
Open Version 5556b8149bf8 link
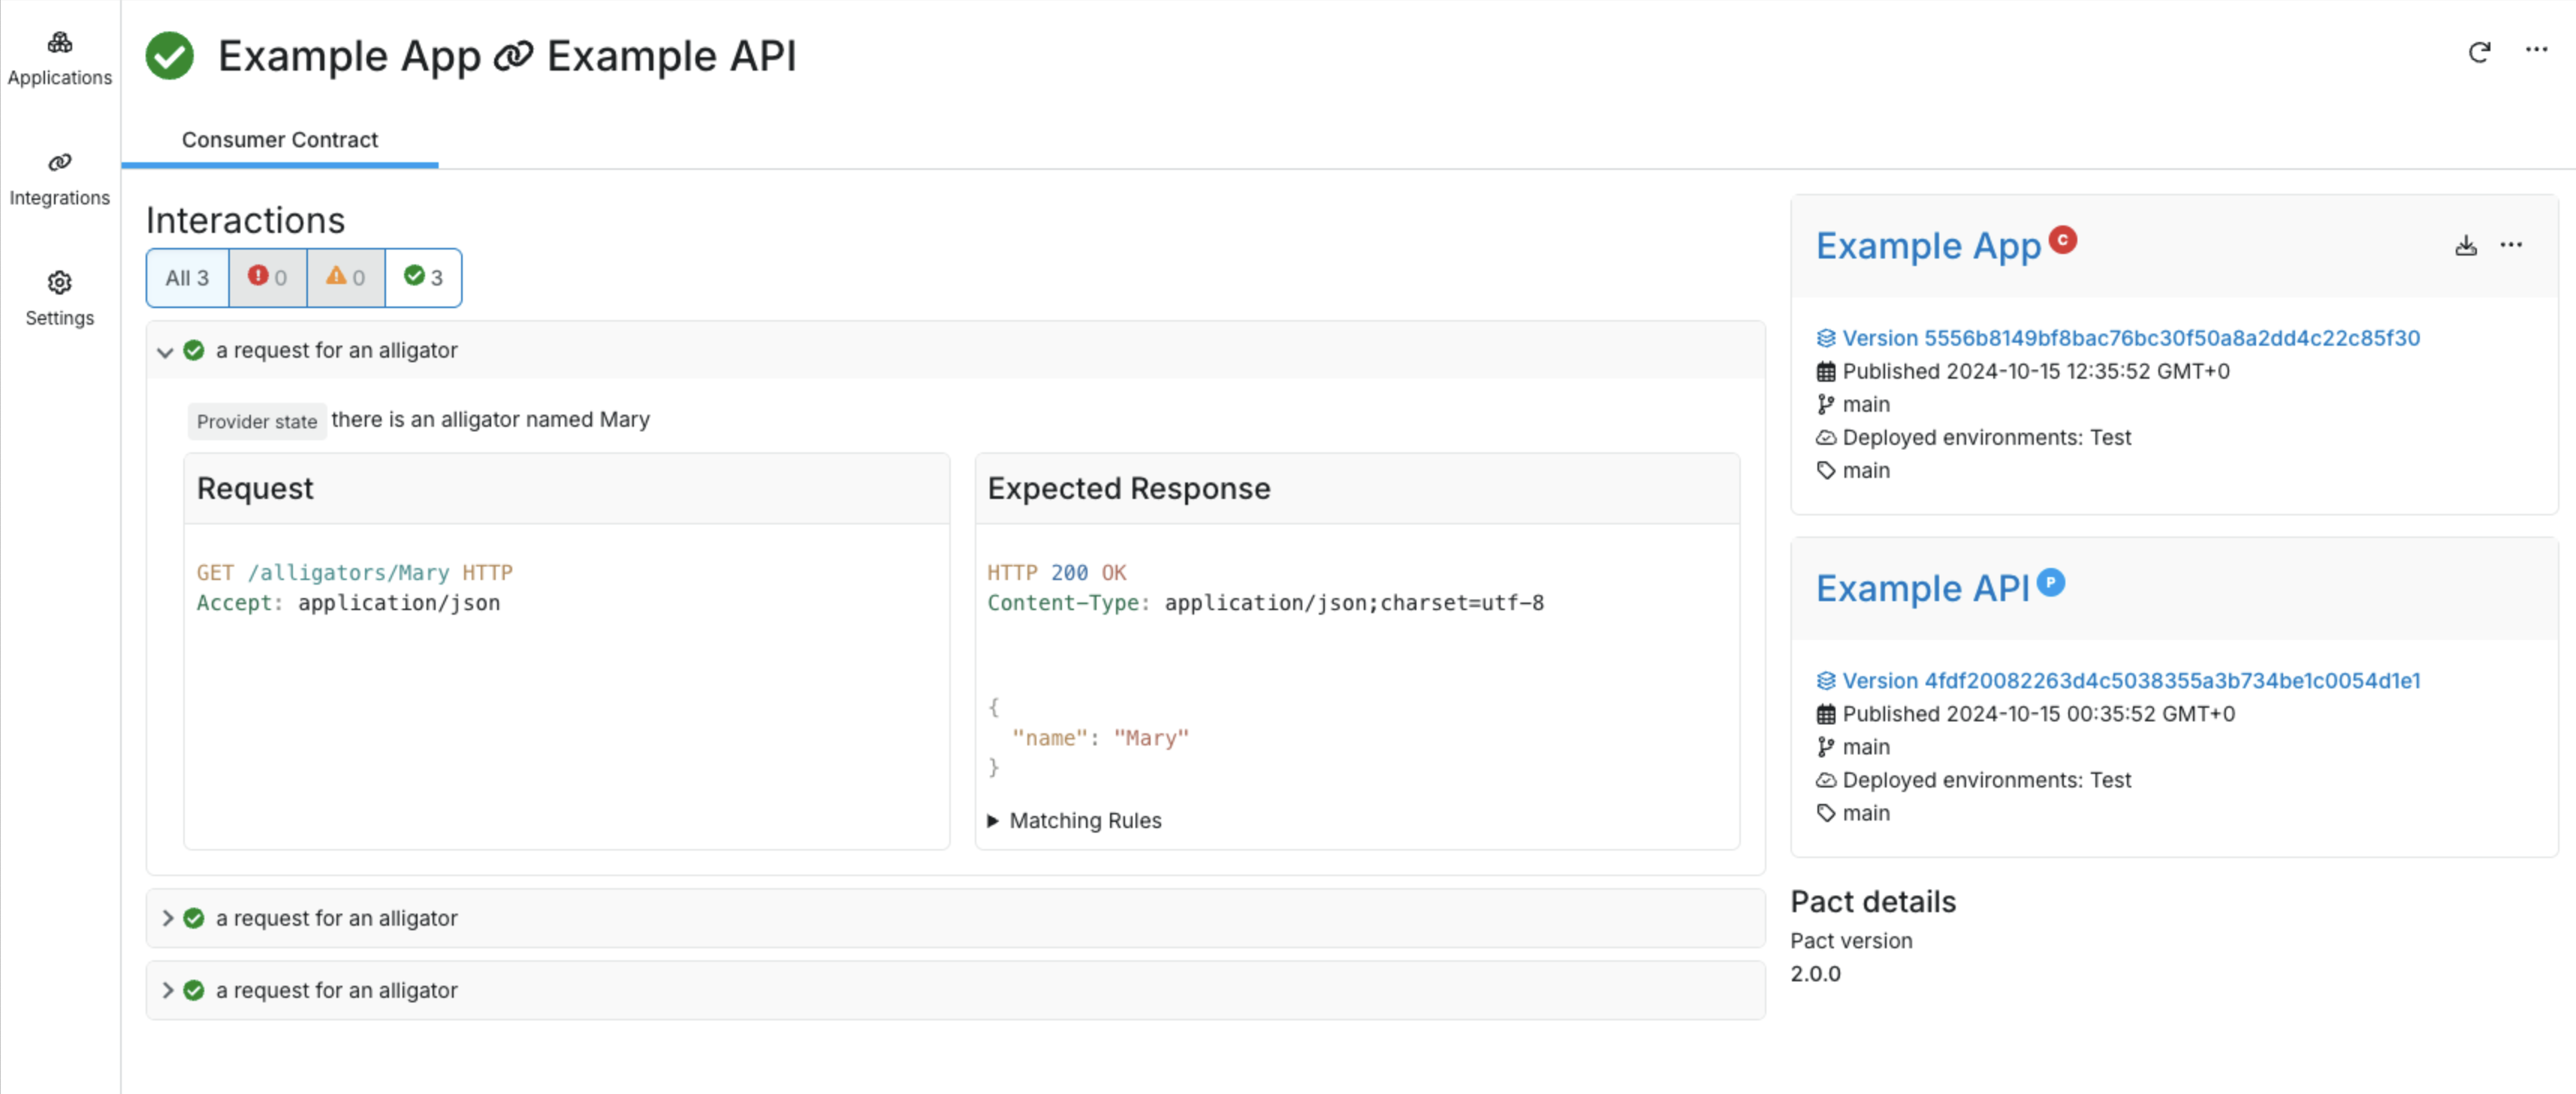pyautogui.click(x=2130, y=338)
